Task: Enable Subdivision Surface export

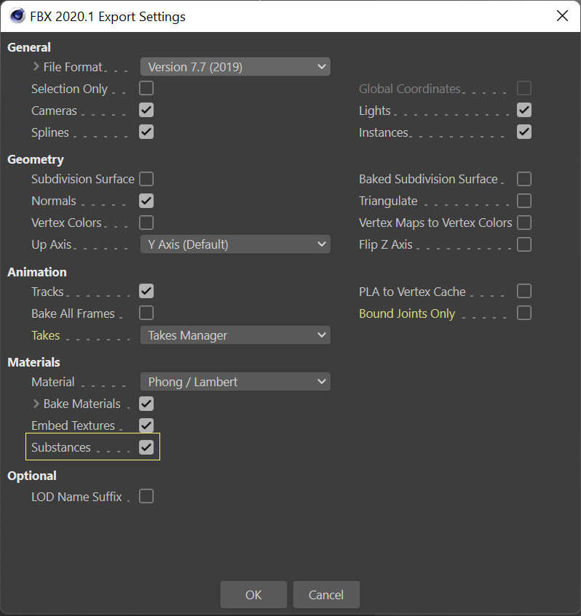Action: [146, 179]
